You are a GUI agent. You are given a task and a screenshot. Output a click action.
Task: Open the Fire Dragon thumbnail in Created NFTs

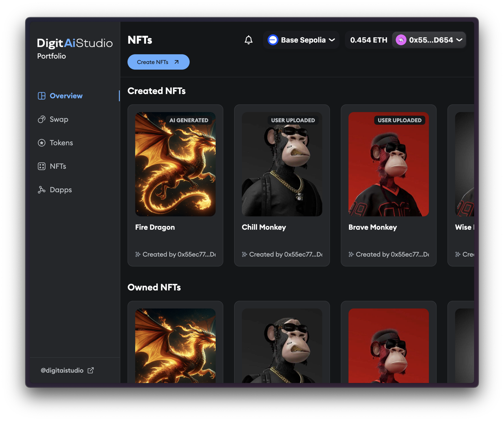[175, 164]
